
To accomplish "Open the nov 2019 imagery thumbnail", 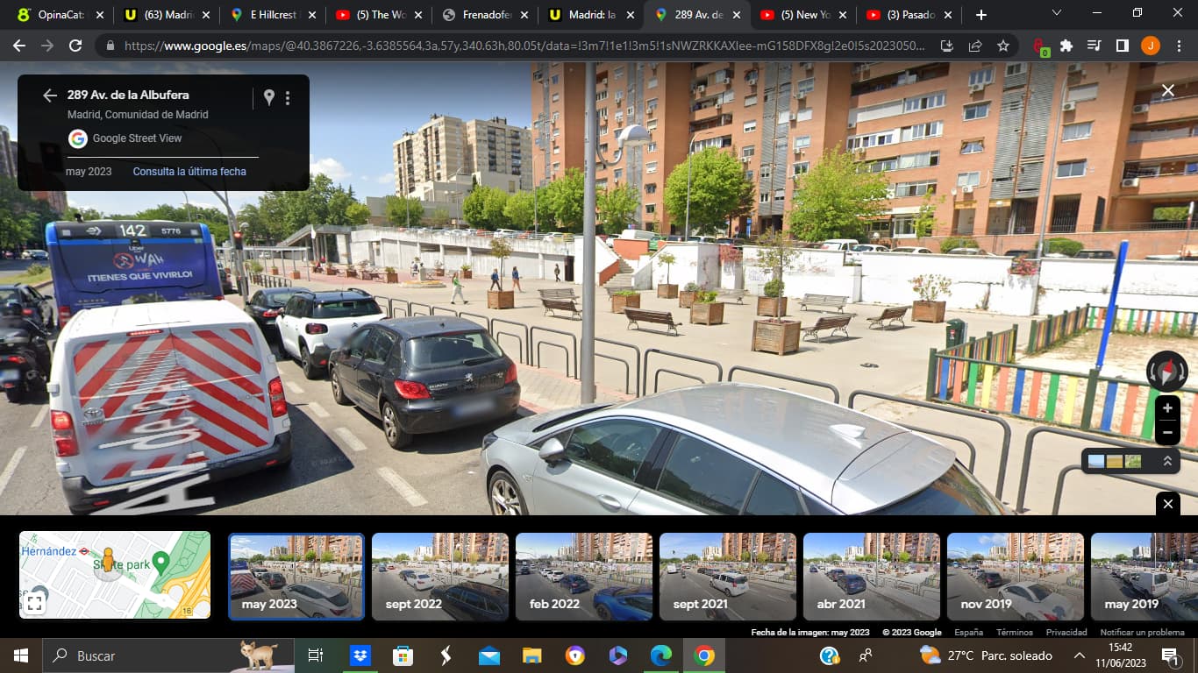I will click(1015, 576).
